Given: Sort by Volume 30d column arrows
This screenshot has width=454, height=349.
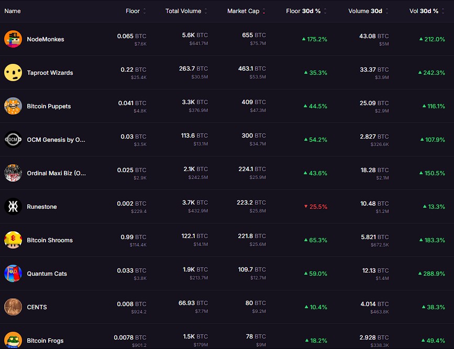Looking at the screenshot, I should tap(387, 11).
